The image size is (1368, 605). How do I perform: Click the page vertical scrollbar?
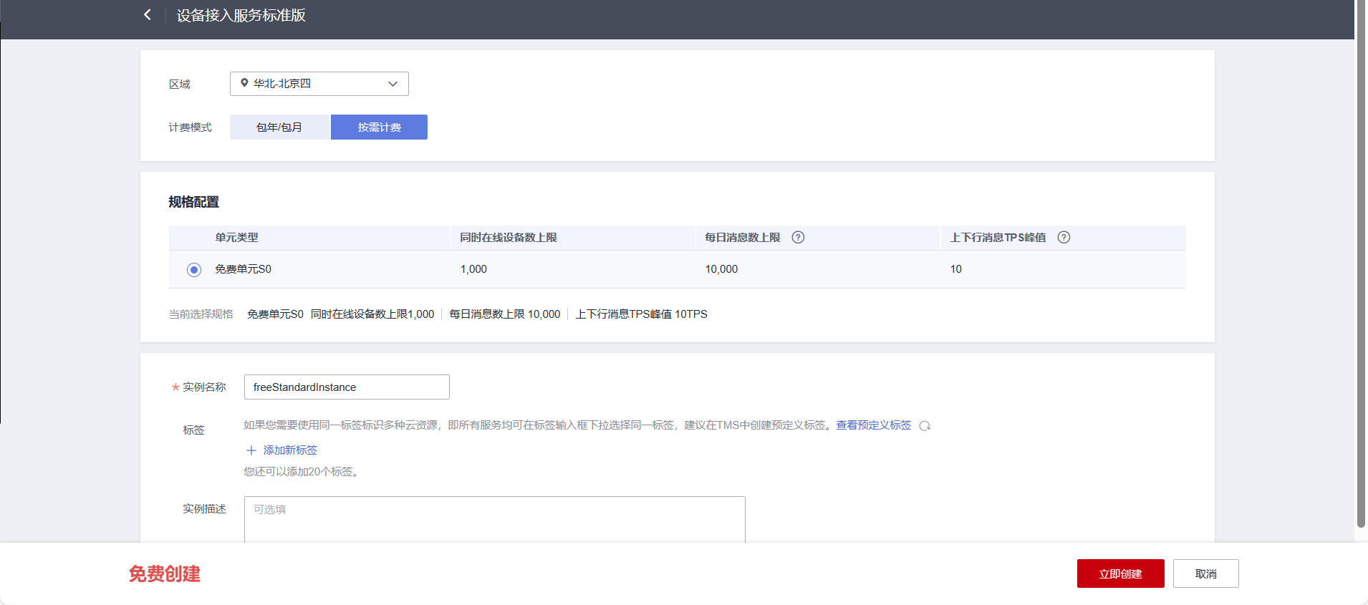pyautogui.click(x=1361, y=265)
